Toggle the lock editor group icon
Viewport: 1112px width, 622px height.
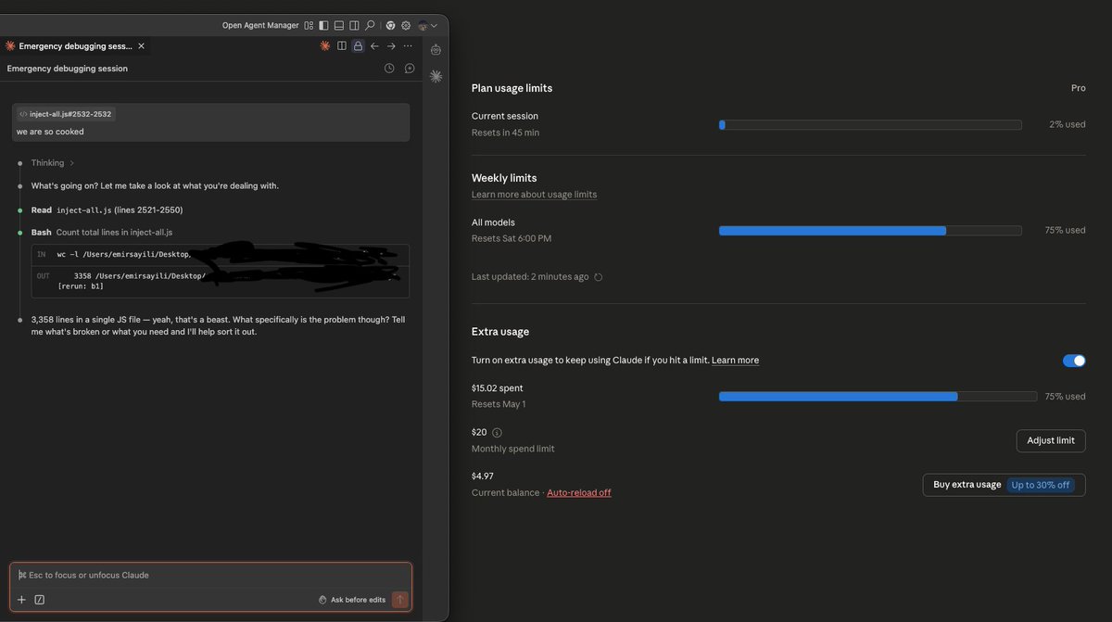point(358,45)
